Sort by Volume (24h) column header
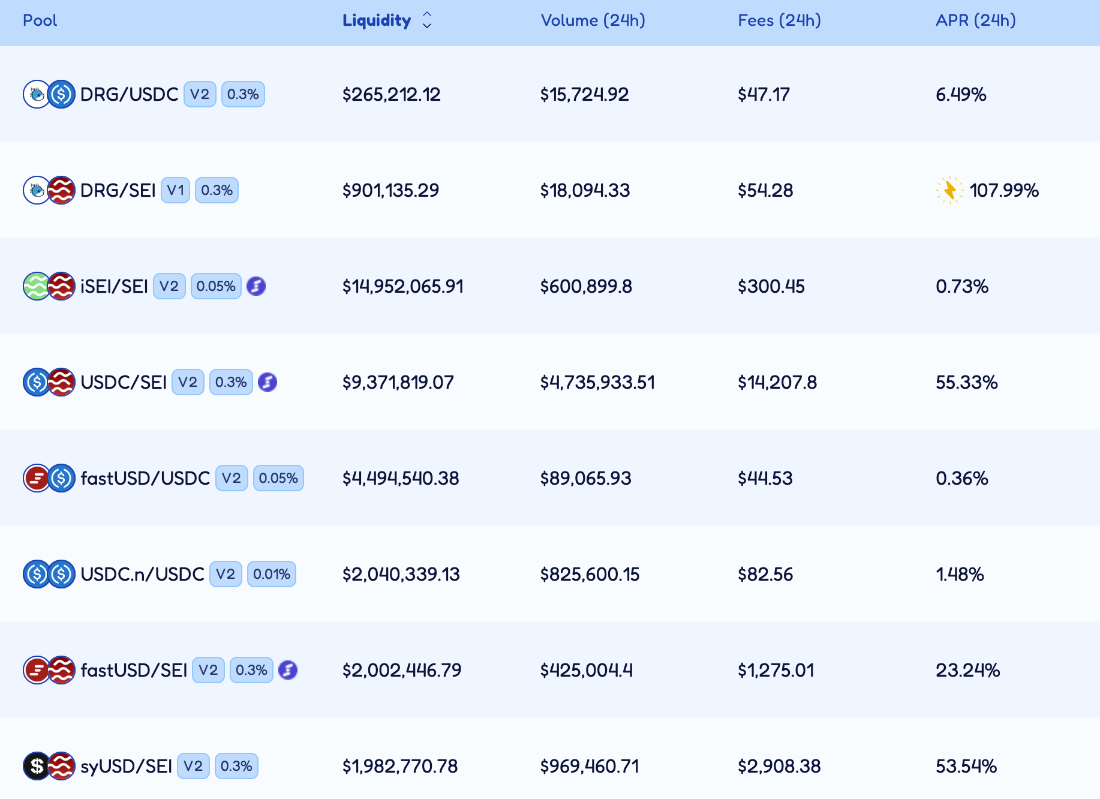1100x799 pixels. point(593,20)
